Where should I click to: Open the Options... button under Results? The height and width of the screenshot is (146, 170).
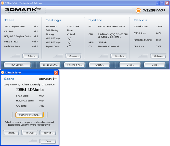158,56
